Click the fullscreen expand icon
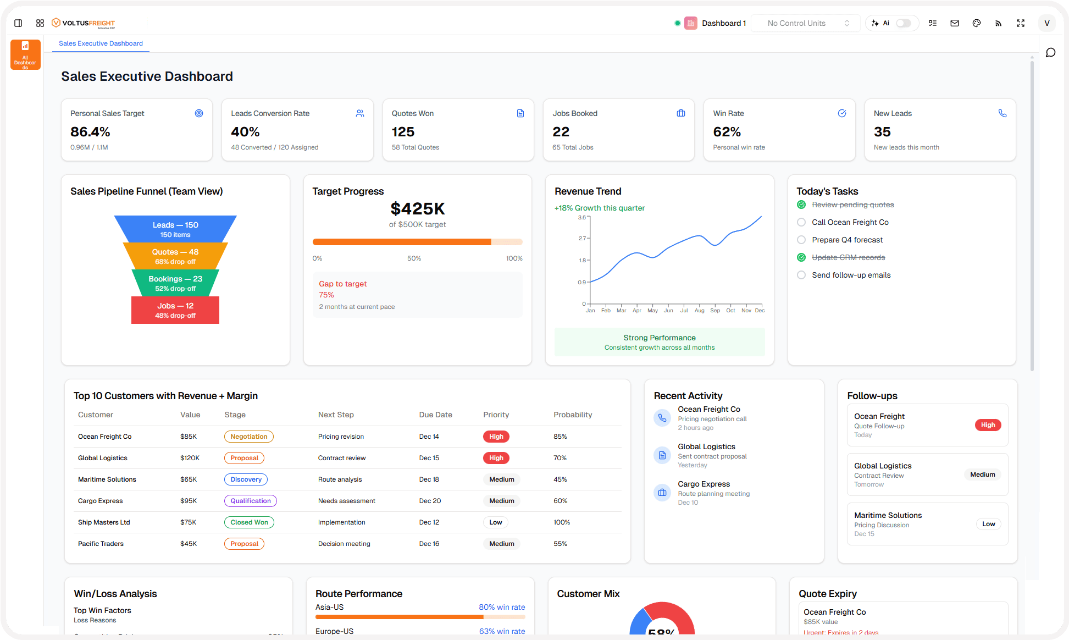 (1021, 23)
